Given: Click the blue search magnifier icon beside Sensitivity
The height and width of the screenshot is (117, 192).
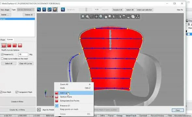Looking at the screenshot, I should [x=63, y=9].
